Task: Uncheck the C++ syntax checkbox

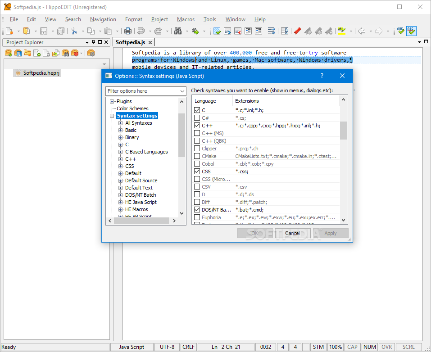Action: click(197, 126)
